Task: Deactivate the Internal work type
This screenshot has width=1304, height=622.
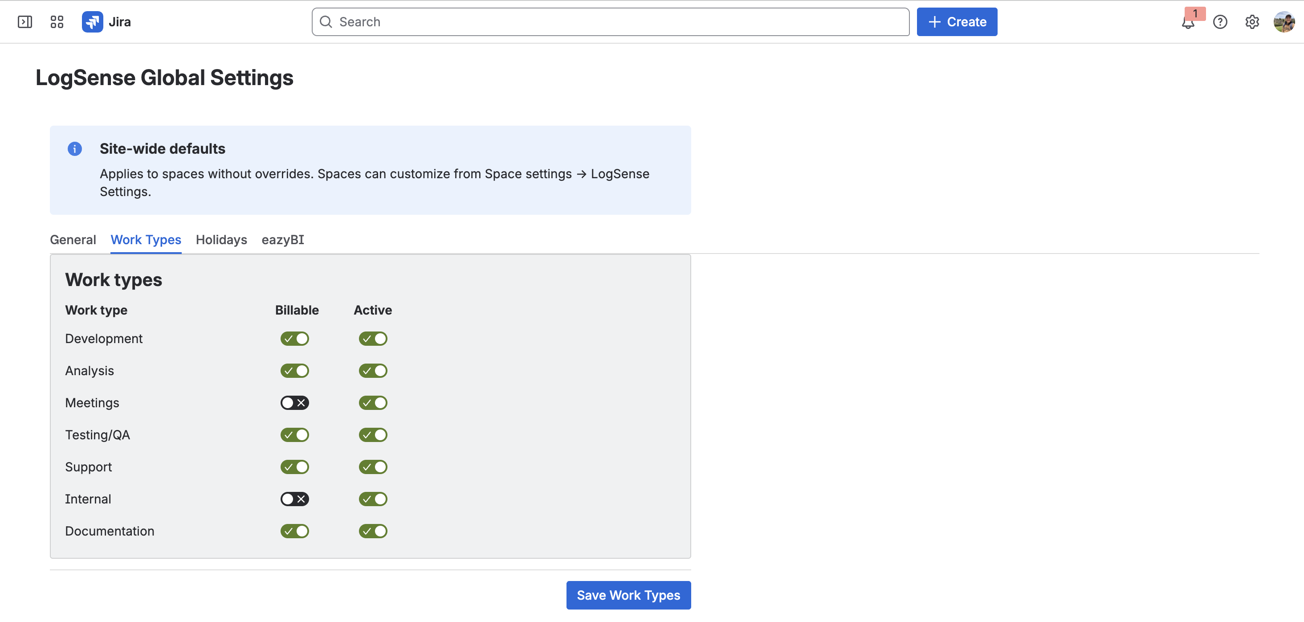Action: (373, 499)
